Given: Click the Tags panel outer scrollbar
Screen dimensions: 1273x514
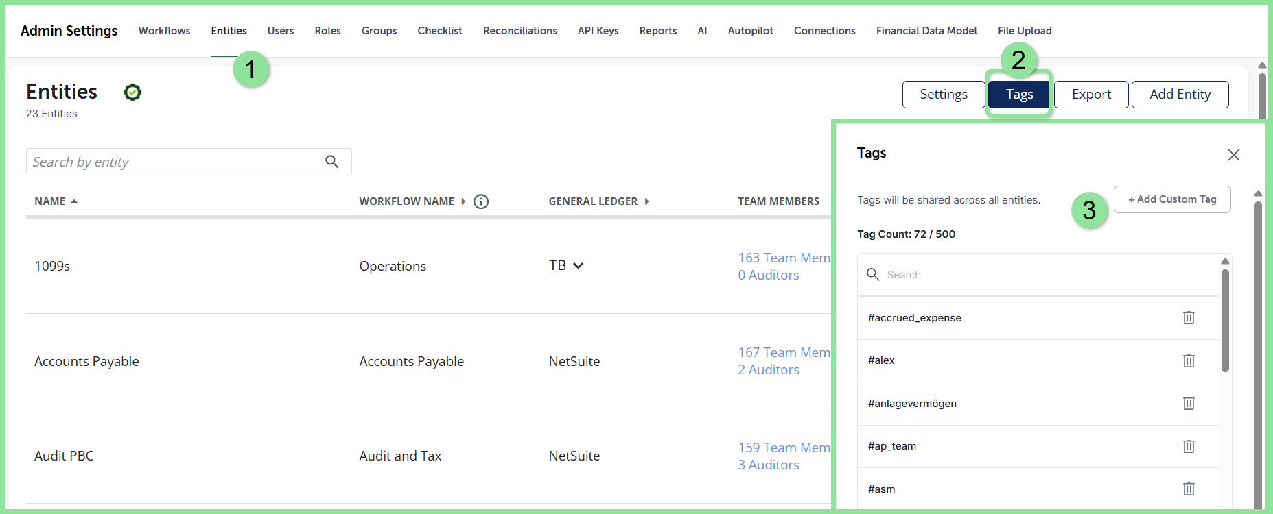Looking at the screenshot, I should (1258, 356).
